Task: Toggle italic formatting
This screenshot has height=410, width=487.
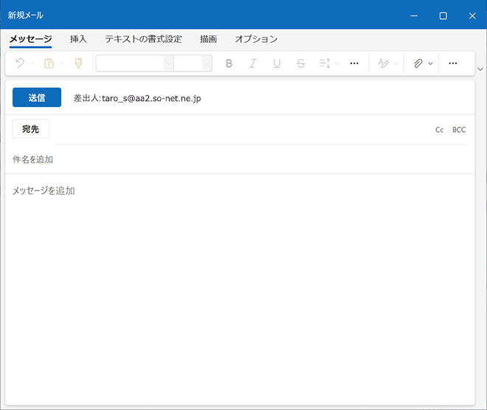Action: pos(252,63)
